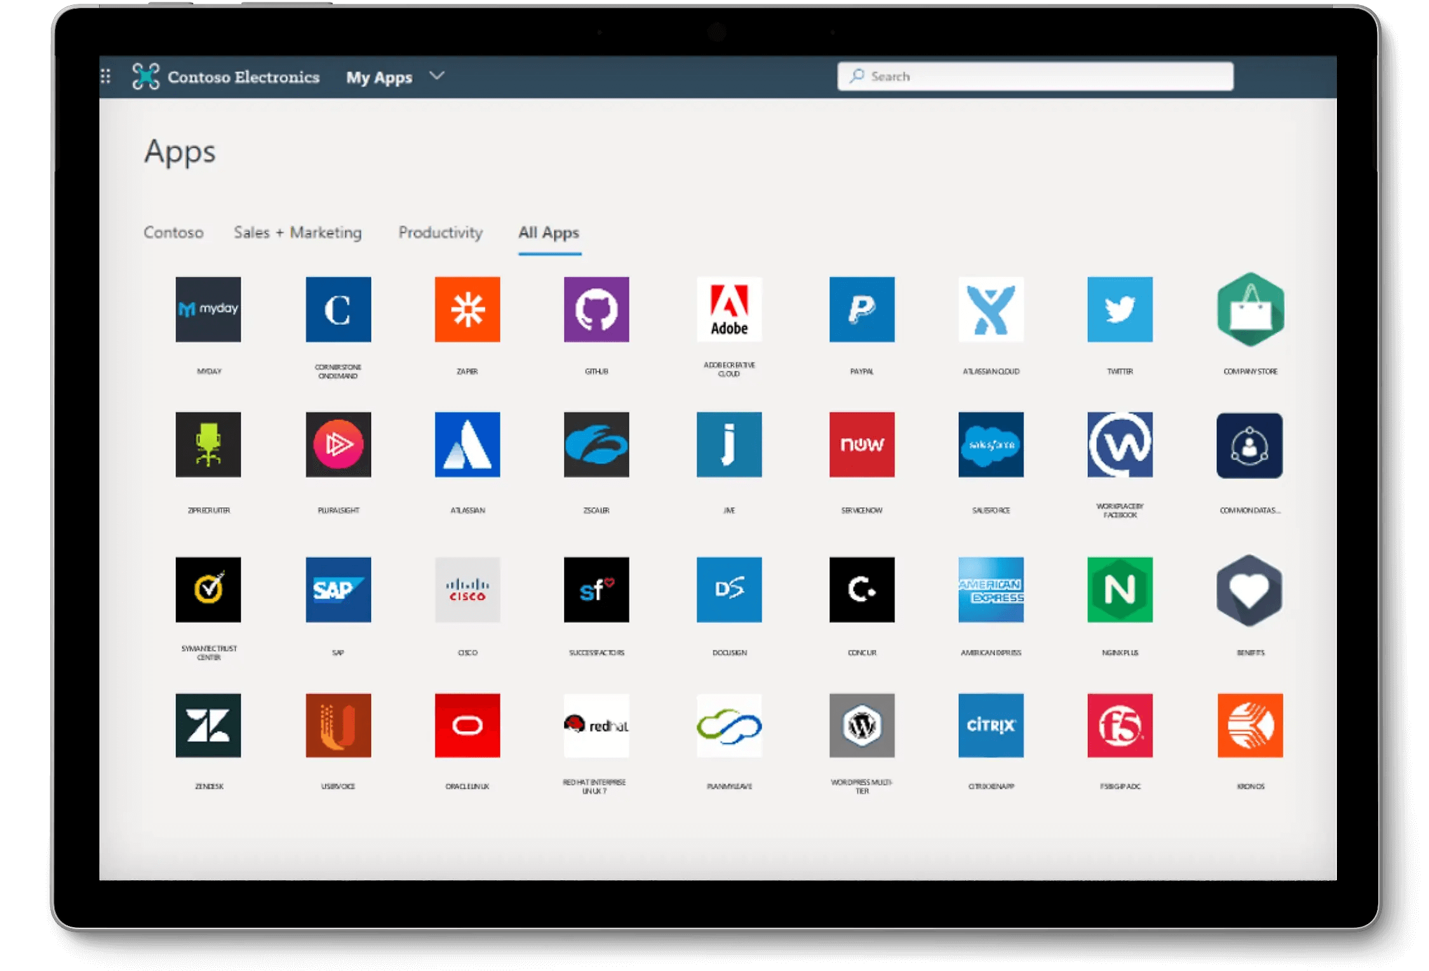Open the Productivity tab
Image resolution: width=1429 pixels, height=971 pixels.
pyautogui.click(x=441, y=232)
